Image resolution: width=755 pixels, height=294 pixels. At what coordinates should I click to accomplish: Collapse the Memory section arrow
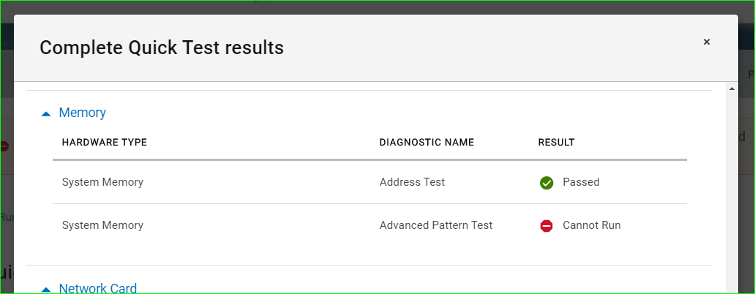(46, 114)
